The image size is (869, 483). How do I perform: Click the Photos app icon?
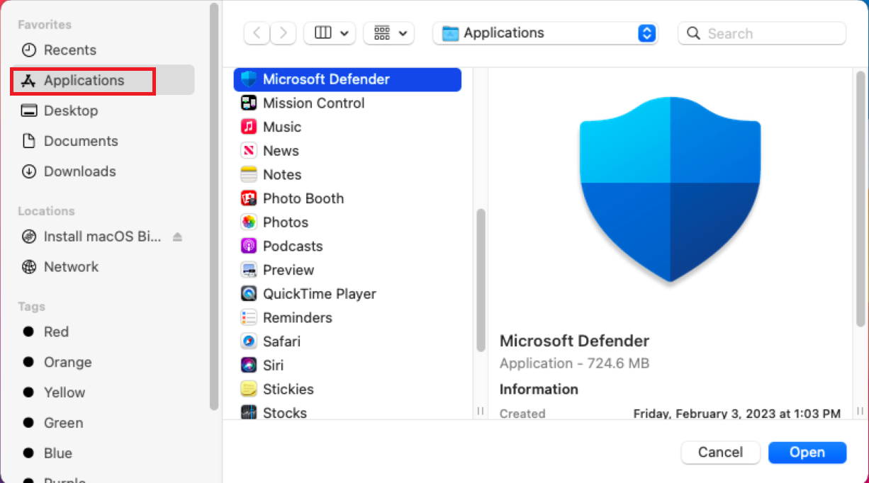(248, 222)
